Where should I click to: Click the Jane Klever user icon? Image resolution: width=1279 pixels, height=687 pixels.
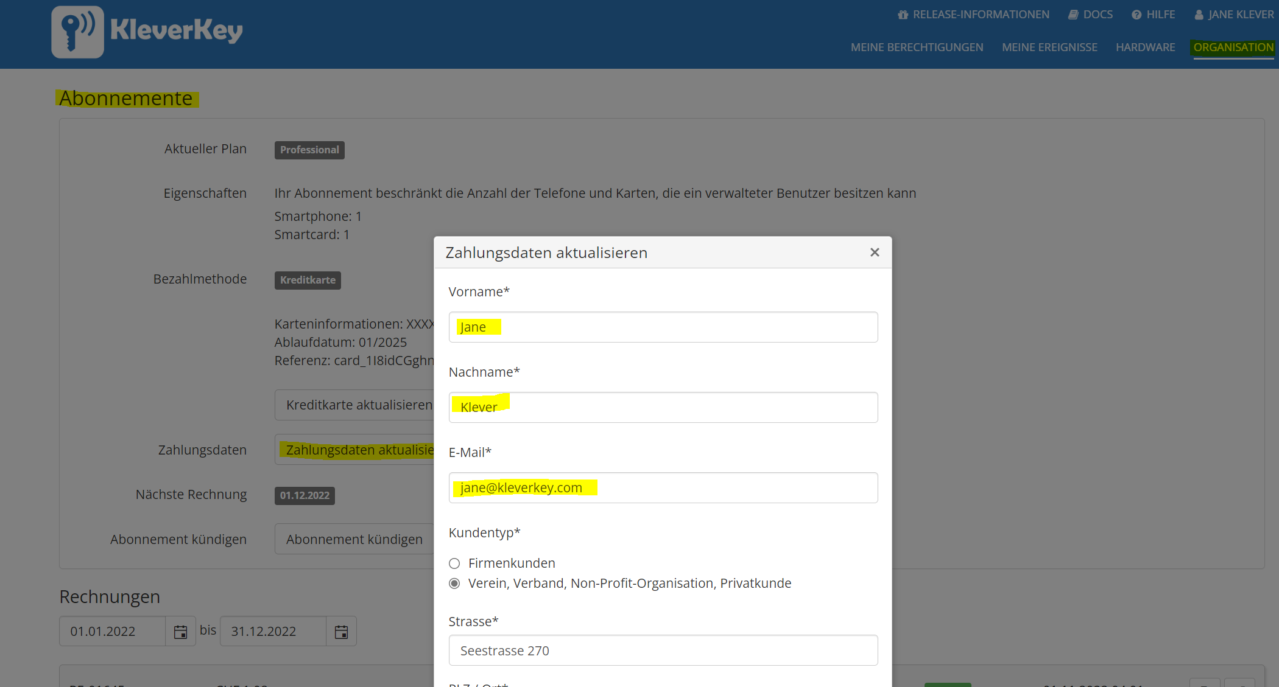pyautogui.click(x=1199, y=15)
